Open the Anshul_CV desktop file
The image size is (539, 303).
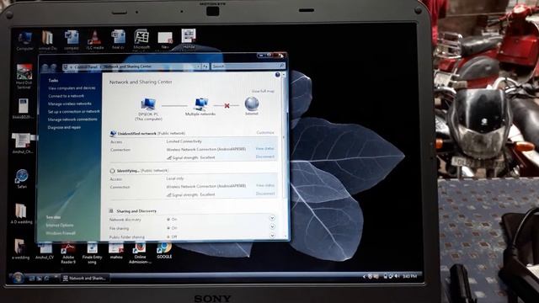click(45, 251)
